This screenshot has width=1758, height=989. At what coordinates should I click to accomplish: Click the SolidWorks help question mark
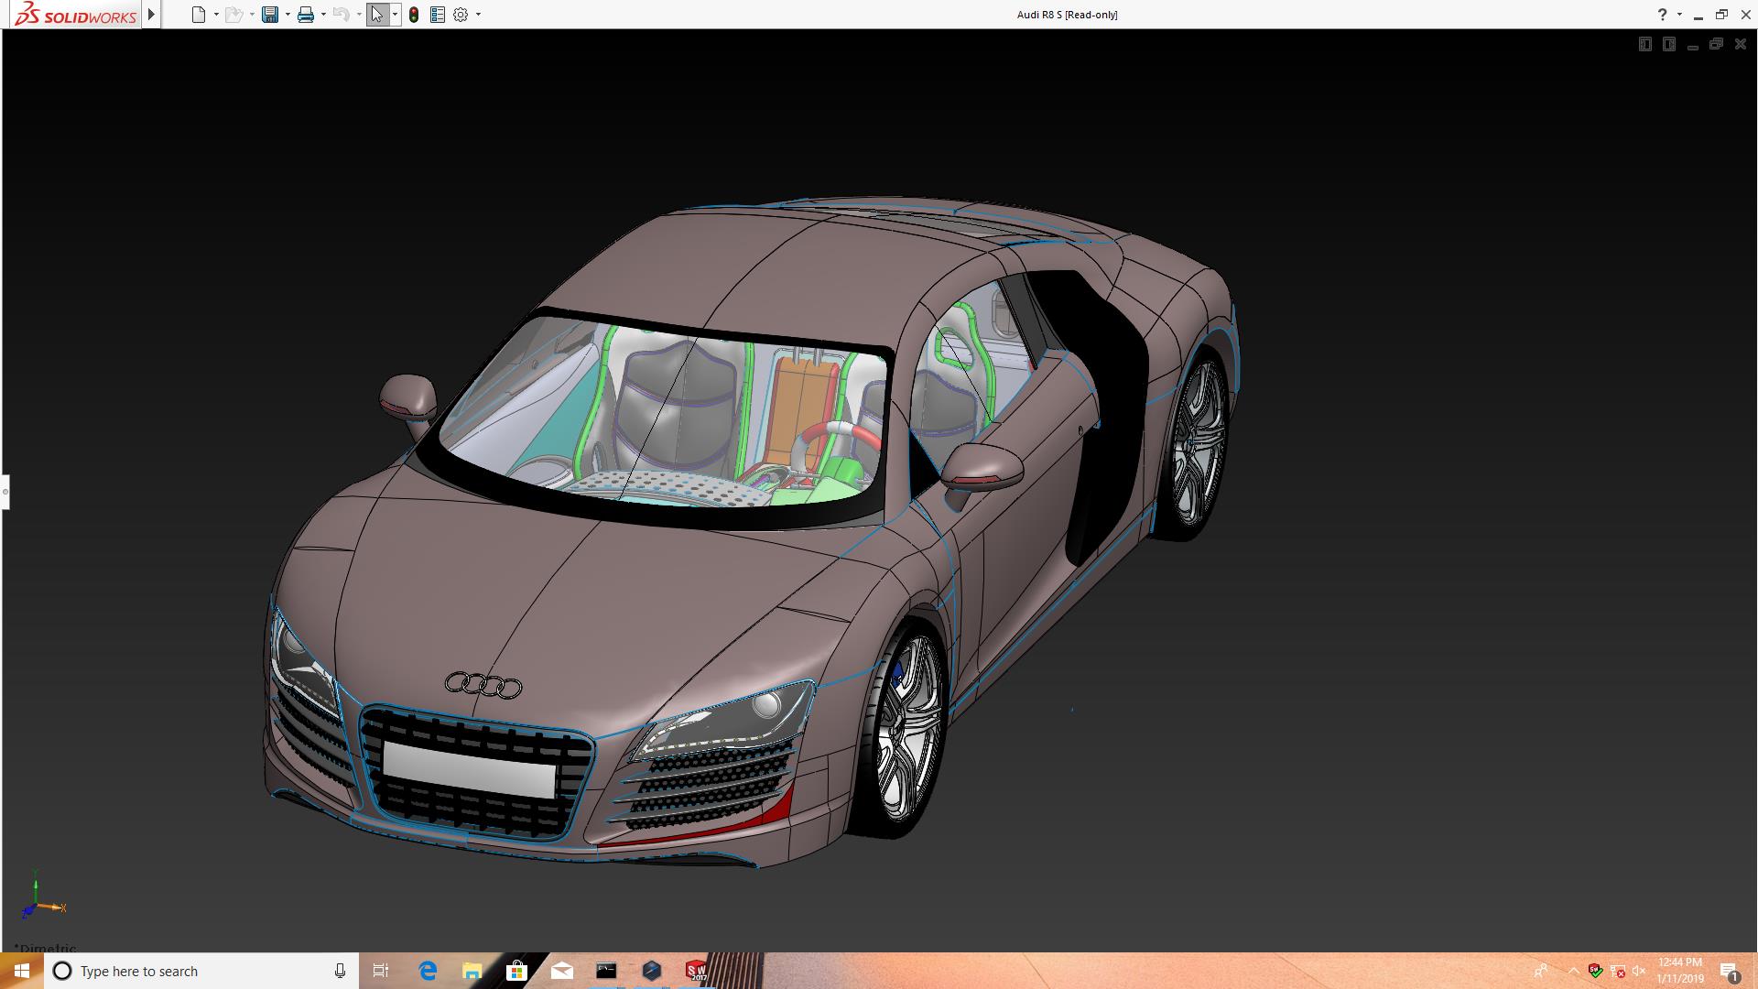(x=1662, y=15)
